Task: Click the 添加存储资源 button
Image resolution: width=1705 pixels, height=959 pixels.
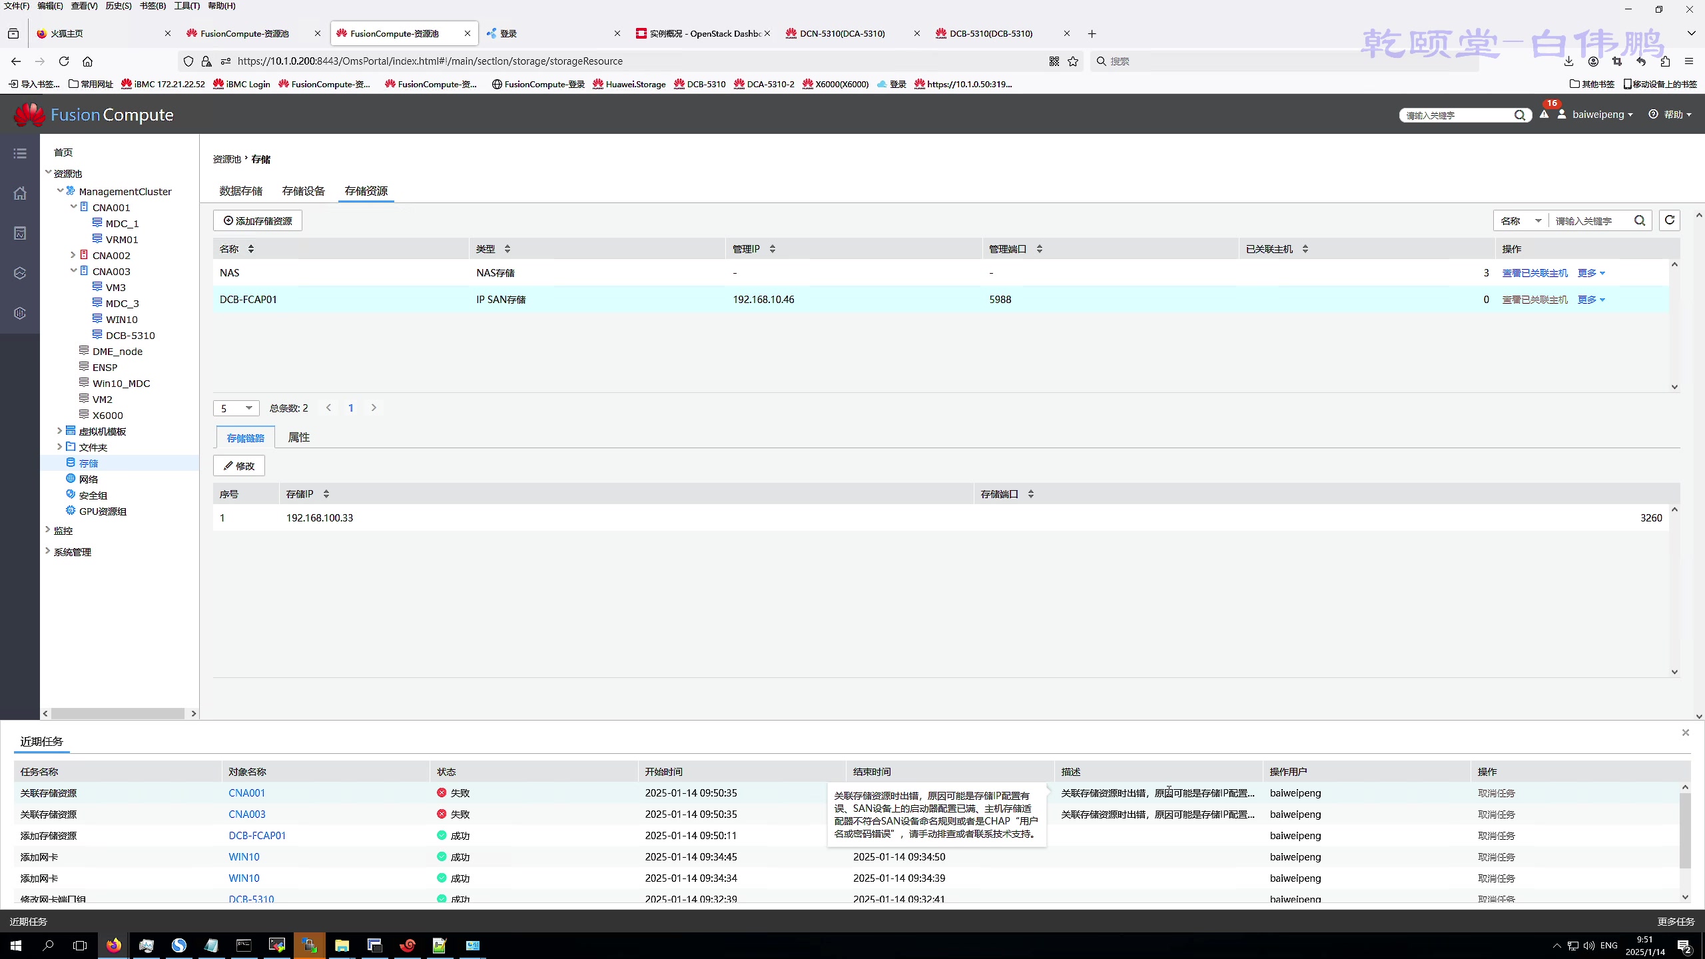Action: tap(258, 220)
